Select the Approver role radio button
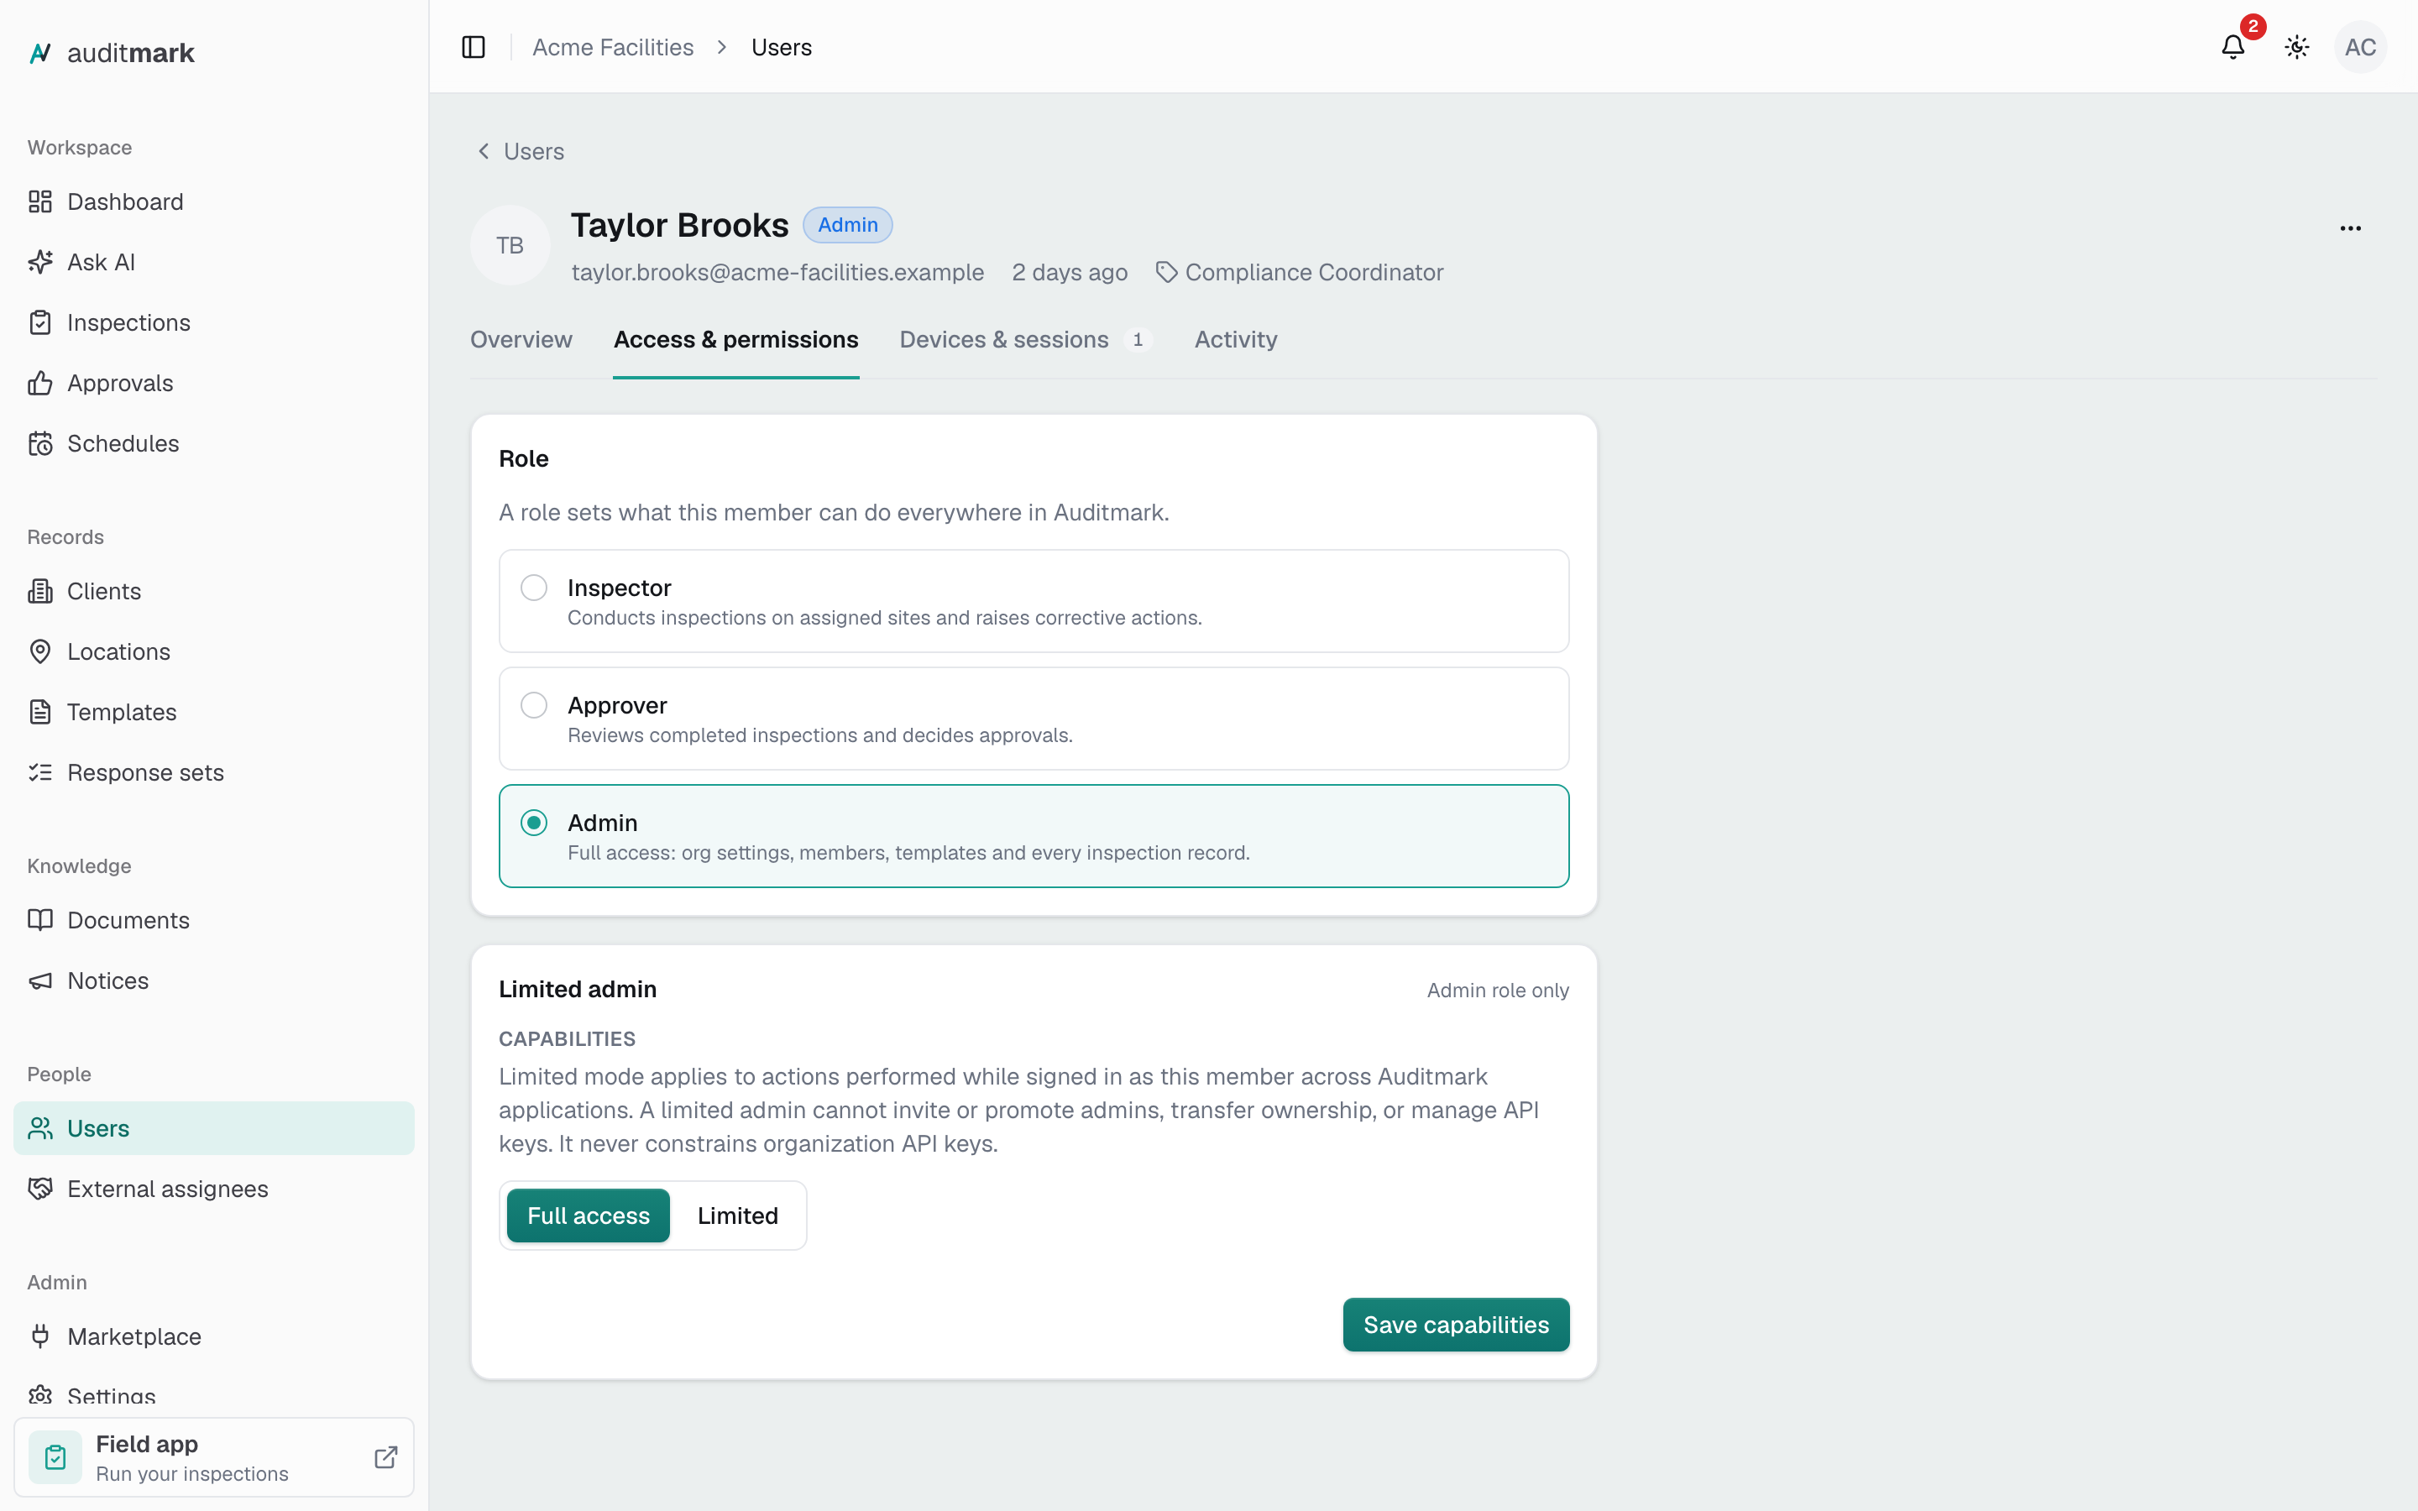 [534, 705]
